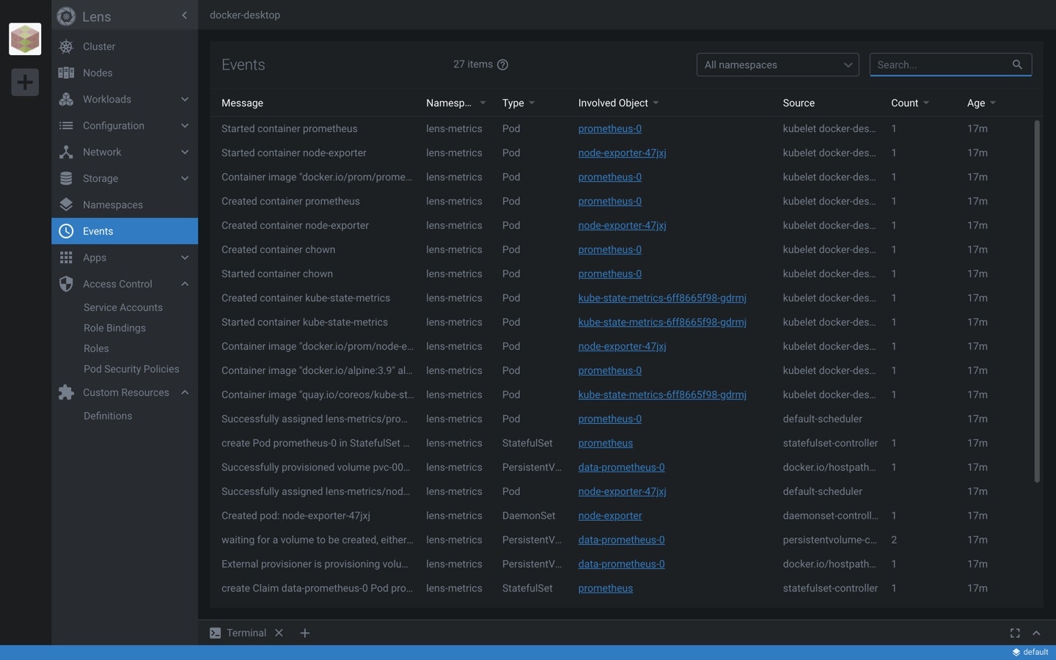Expand the Network menu section
1056x660 pixels.
185,152
